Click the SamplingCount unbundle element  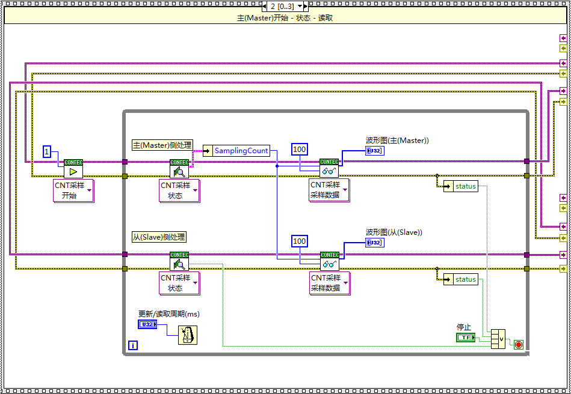tap(241, 151)
